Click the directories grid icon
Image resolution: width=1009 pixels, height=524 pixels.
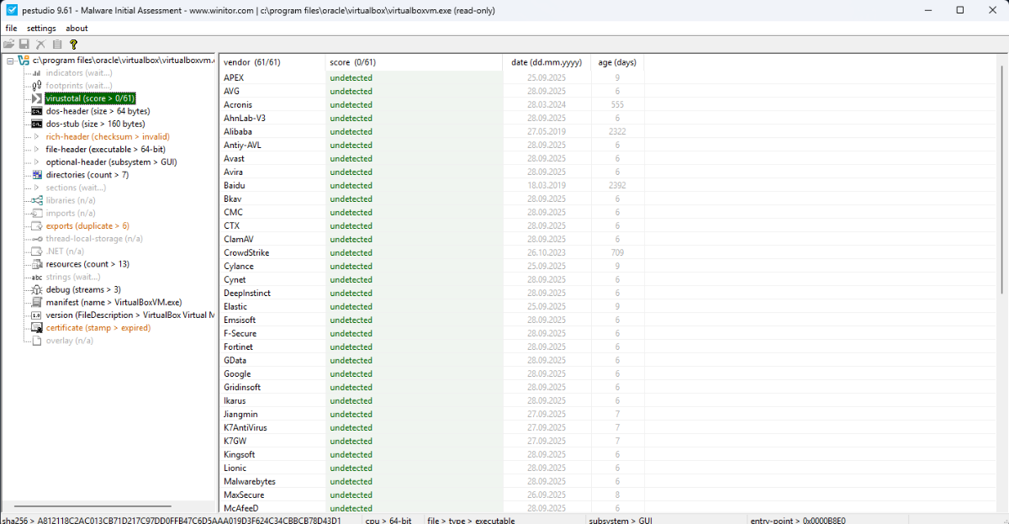point(37,175)
